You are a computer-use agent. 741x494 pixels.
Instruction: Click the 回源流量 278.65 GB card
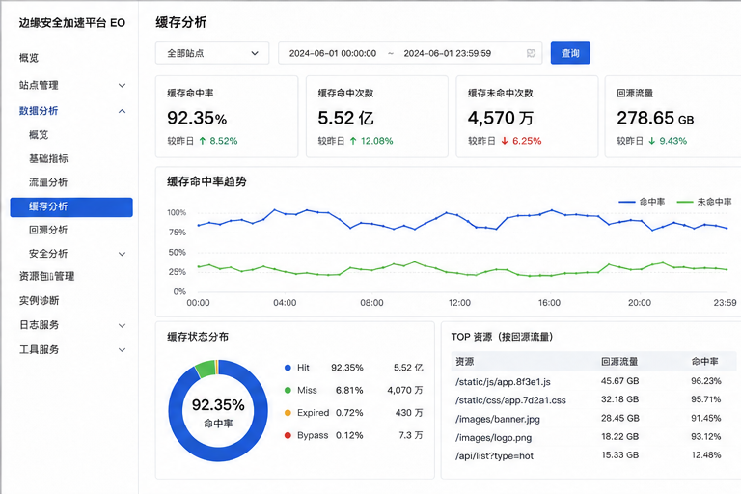[x=672, y=117]
